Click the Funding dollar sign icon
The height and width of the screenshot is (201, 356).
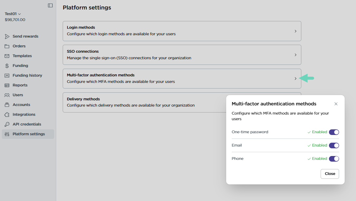7,66
